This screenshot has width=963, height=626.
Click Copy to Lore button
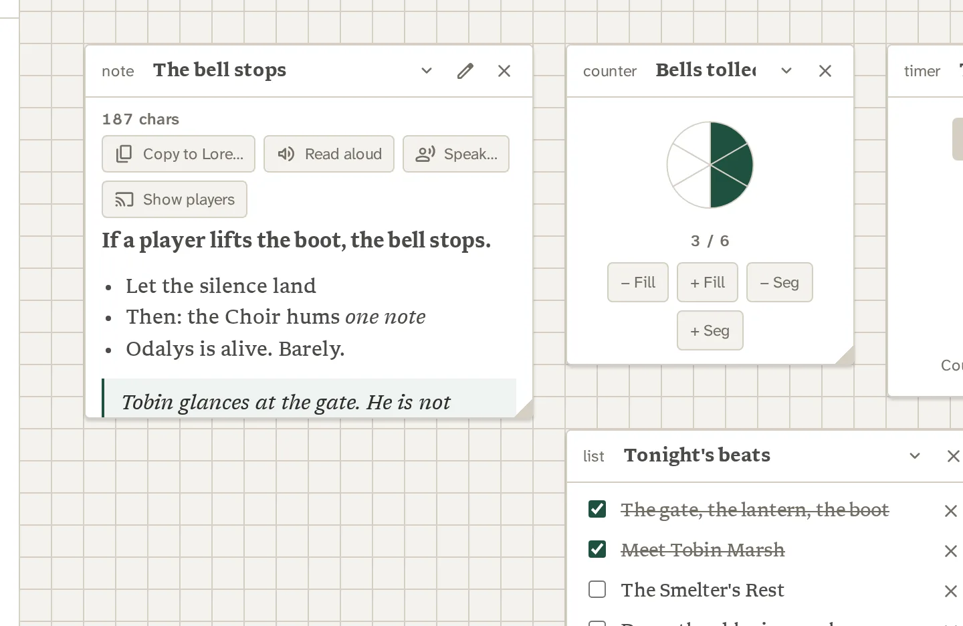click(179, 154)
